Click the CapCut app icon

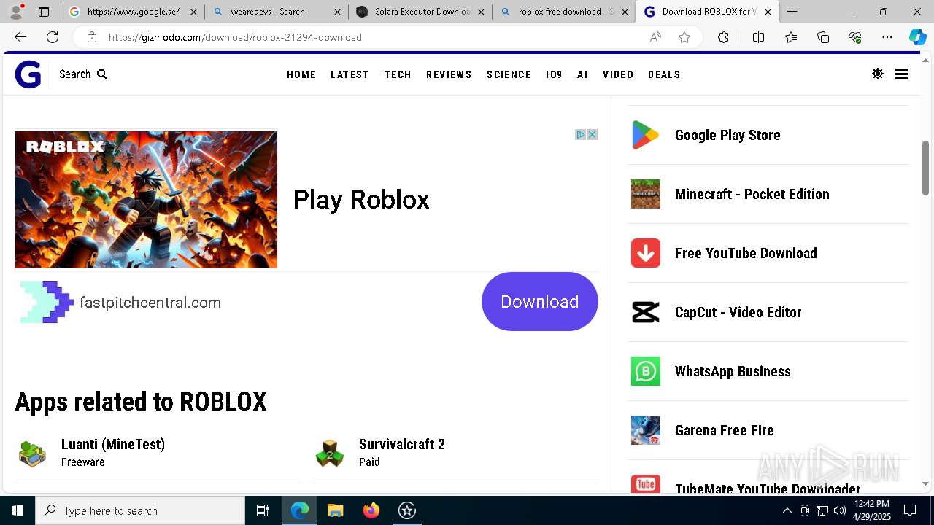646,312
